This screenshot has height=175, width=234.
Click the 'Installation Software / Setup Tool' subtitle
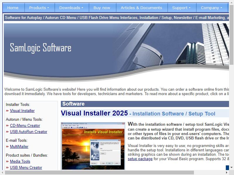[174, 114]
